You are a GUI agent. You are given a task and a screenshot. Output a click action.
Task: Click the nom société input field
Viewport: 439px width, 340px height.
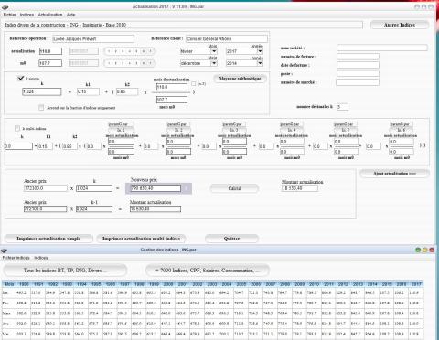[x=382, y=48]
